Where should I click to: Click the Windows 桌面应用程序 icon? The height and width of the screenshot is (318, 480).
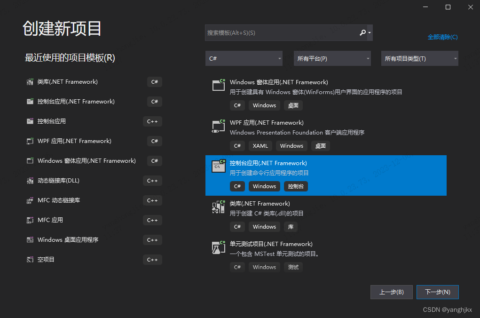click(x=29, y=239)
